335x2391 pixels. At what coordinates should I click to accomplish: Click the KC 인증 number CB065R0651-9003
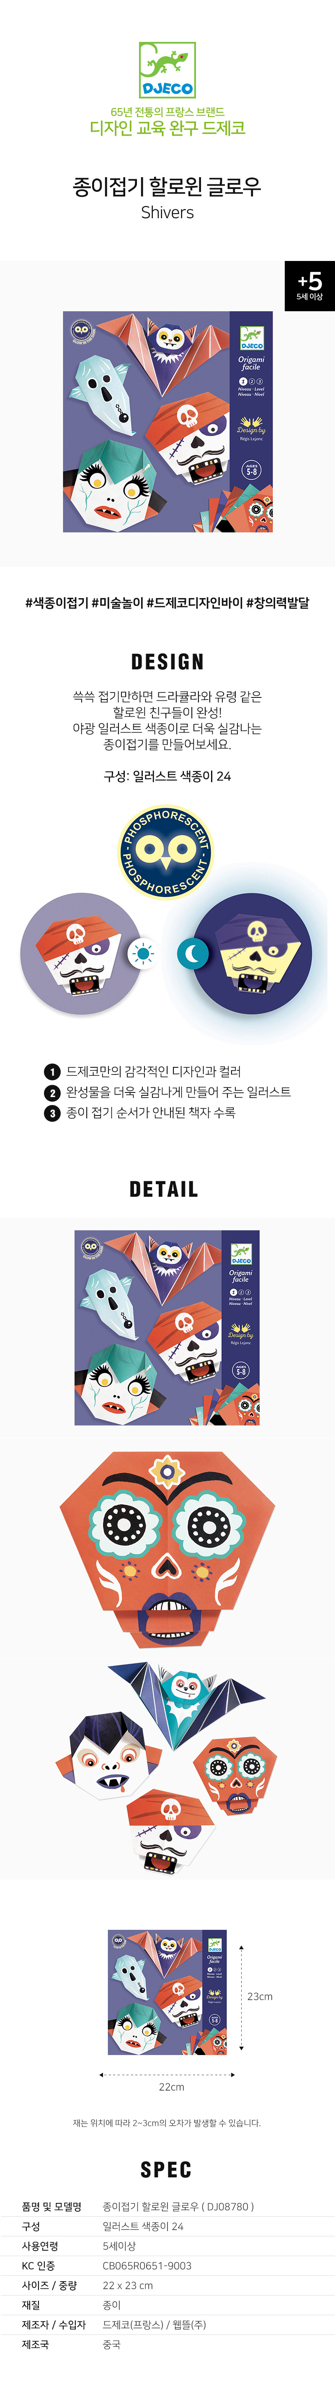pyautogui.click(x=147, y=2266)
